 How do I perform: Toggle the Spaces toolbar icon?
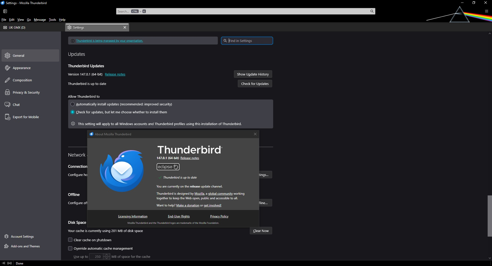(5, 11)
